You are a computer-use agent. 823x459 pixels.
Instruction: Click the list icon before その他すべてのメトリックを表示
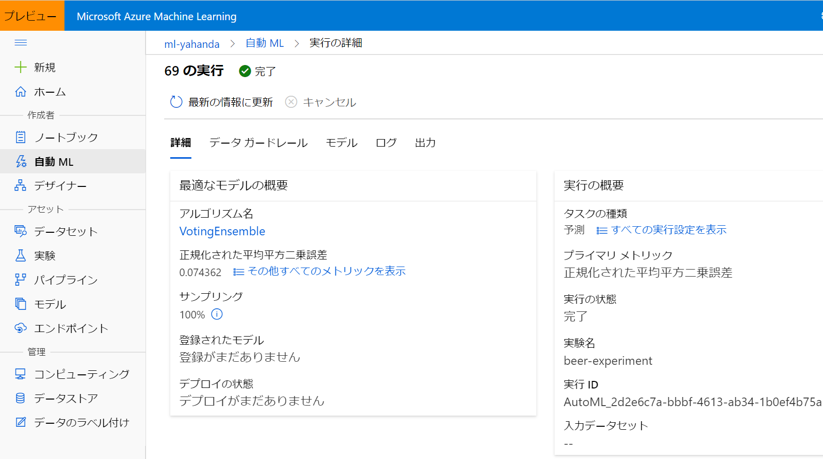point(239,272)
